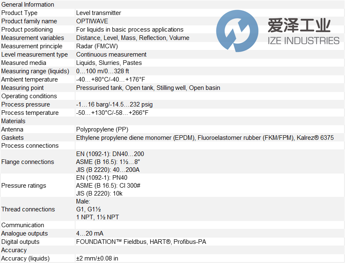Click 'JIS (B 2220): 10k' line
This screenshot has height=263, width=345.
(x=99, y=194)
